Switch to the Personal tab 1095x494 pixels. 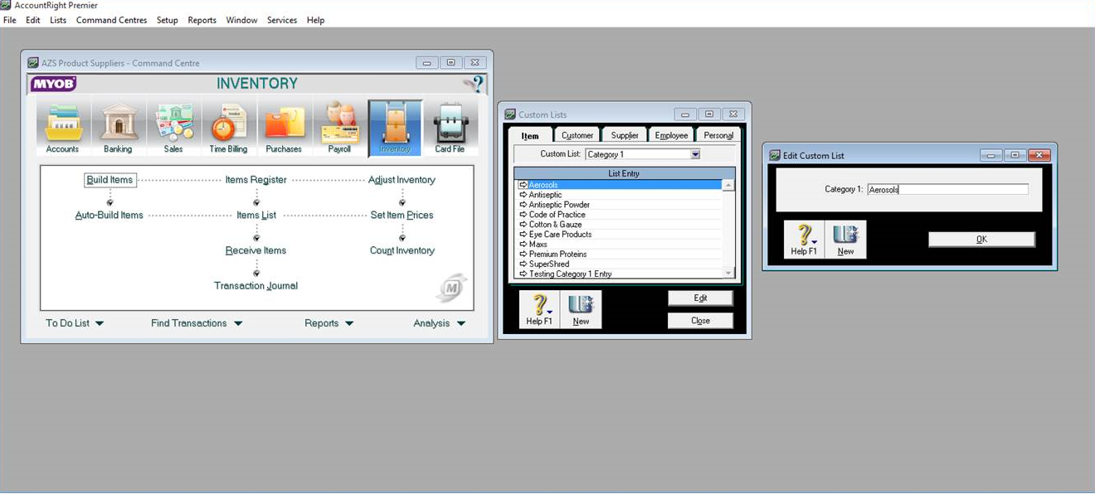click(x=718, y=135)
